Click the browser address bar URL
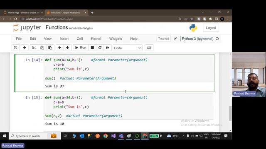 [49, 19]
